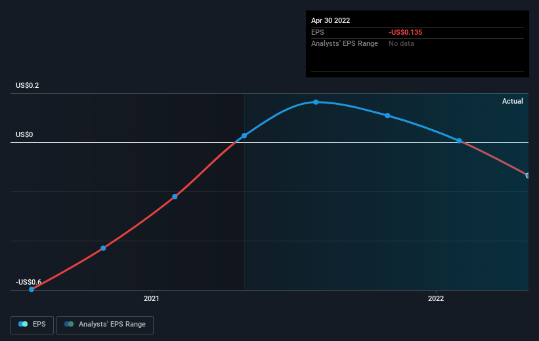Select the peak EPS data point
The height and width of the screenshot is (341, 539).
(x=316, y=102)
